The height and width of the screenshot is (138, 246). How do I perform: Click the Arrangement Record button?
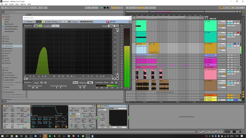click(x=108, y=8)
